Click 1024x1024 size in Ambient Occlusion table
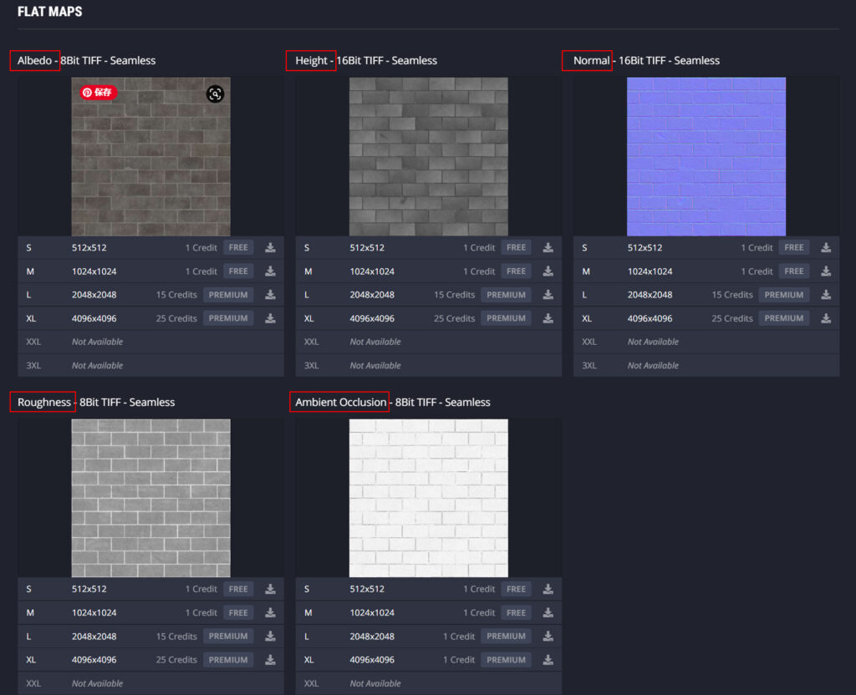 click(372, 612)
